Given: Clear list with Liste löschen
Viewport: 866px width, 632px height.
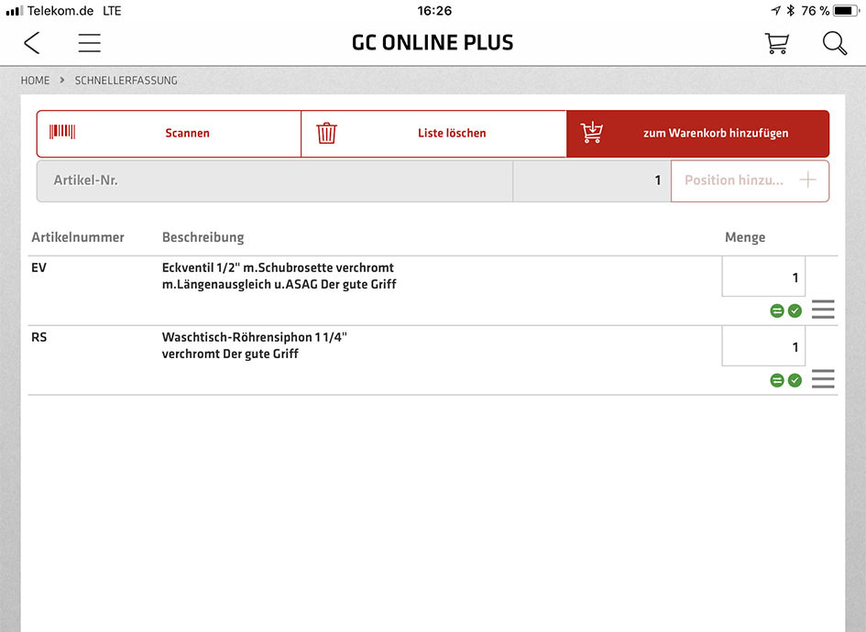Looking at the screenshot, I should (x=434, y=134).
